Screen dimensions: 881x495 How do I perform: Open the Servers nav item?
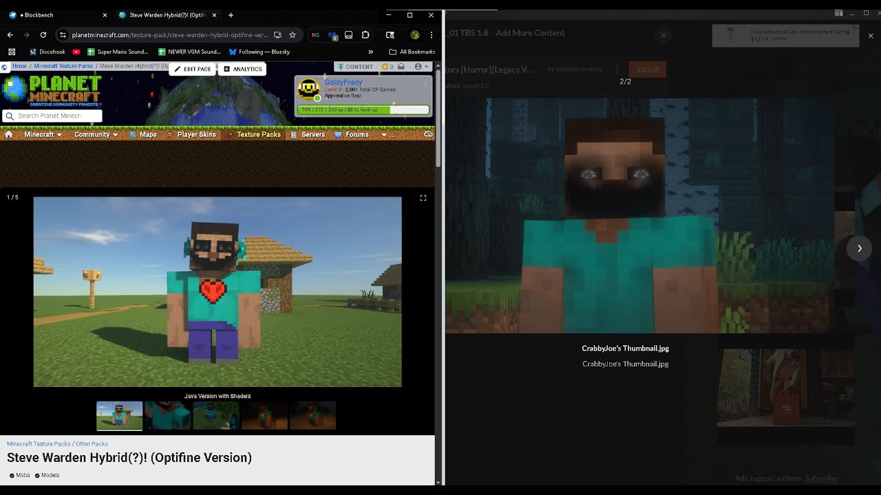[308, 135]
